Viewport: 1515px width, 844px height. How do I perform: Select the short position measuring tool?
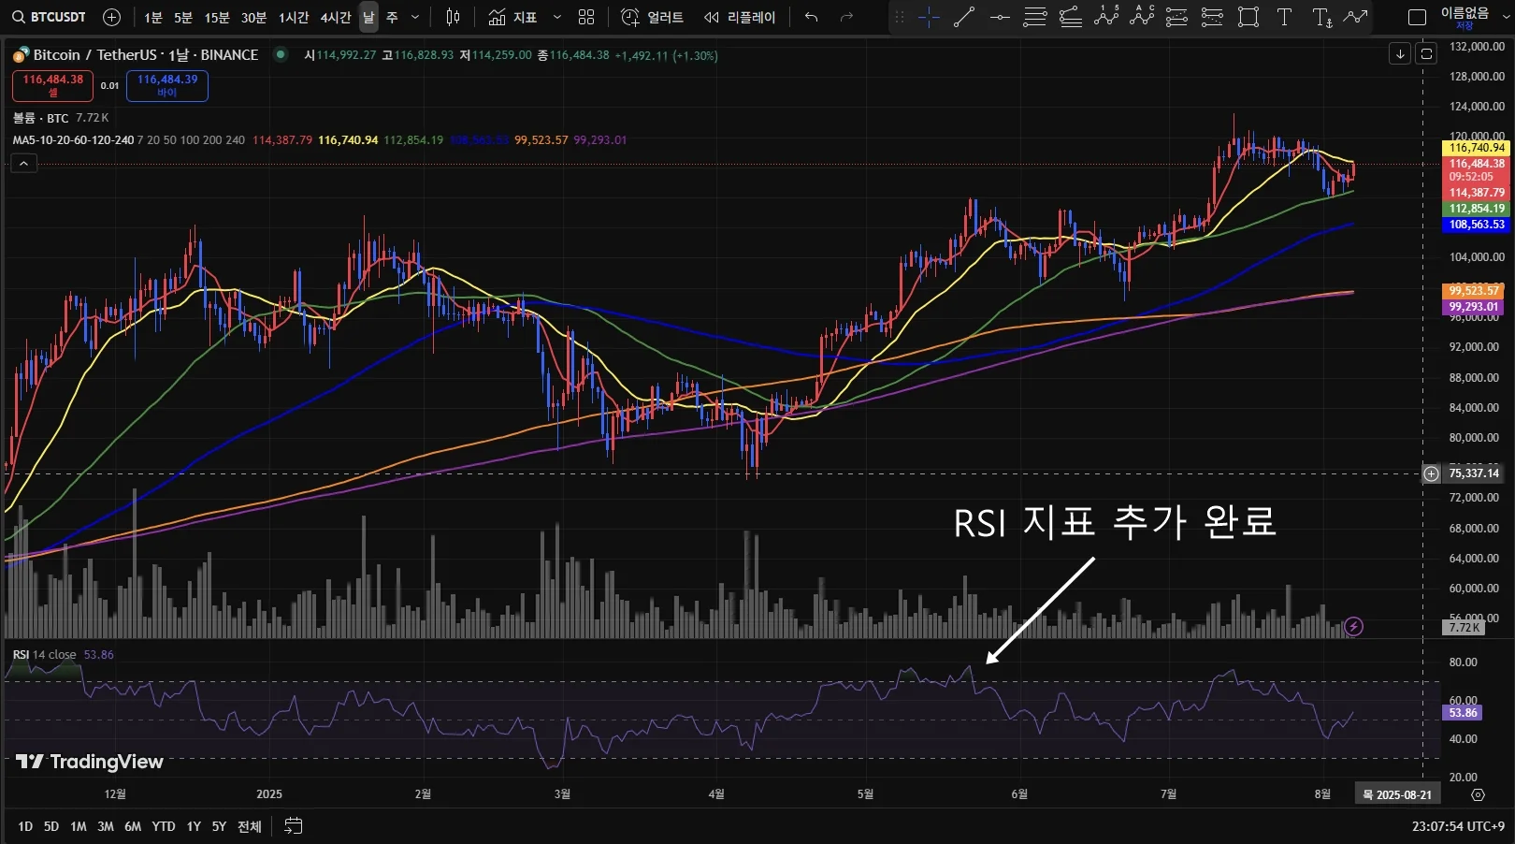(1213, 17)
